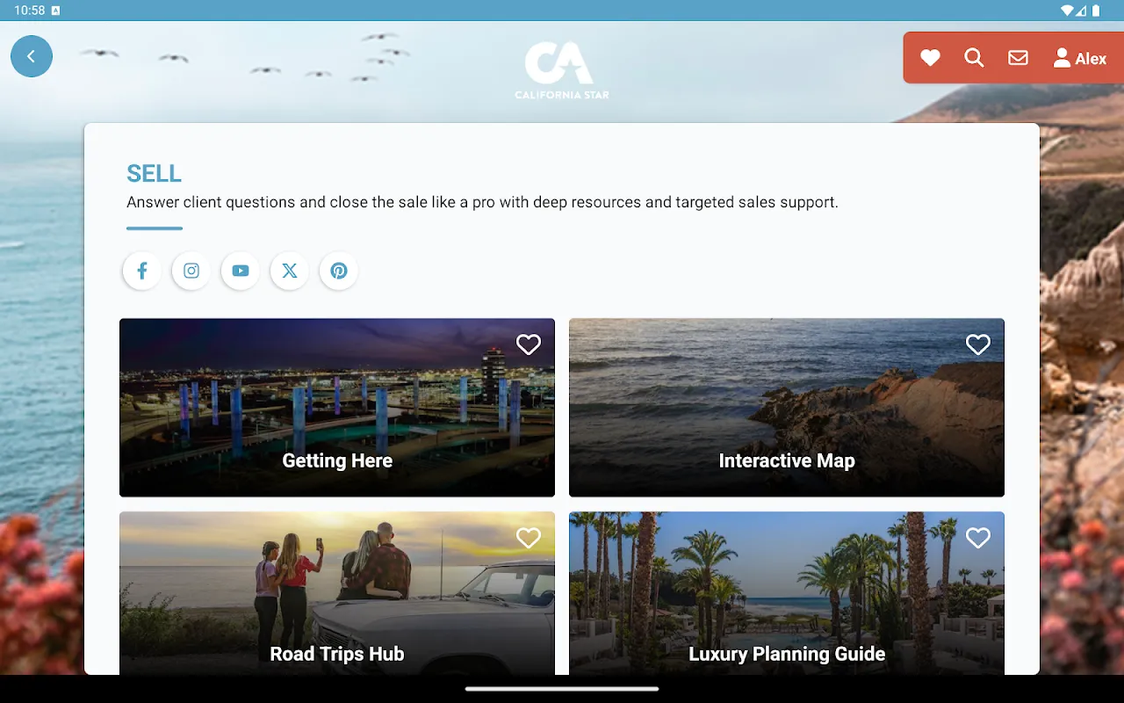Visit the Facebook social link

point(142,271)
